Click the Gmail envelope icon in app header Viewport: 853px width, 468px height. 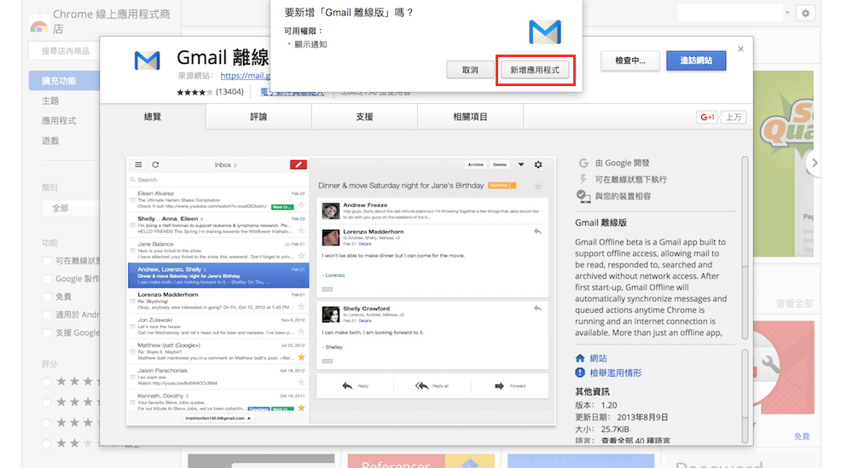148,61
